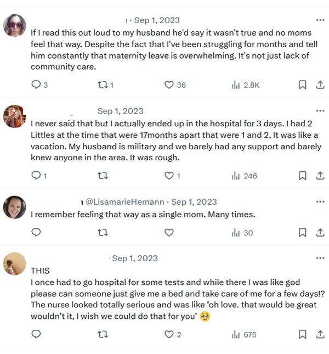Click the sunglasses avatar on first tweet
The width and height of the screenshot is (329, 354).
click(x=15, y=25)
